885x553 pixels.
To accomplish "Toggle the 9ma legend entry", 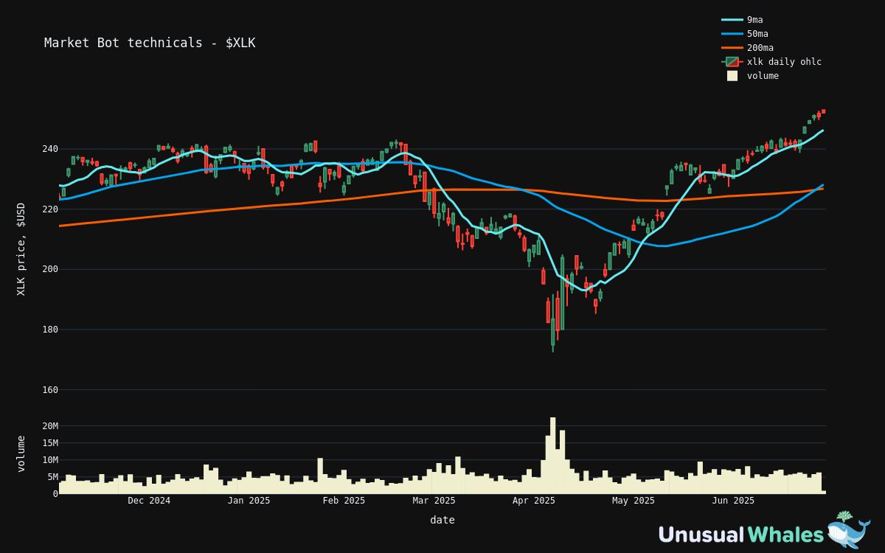I will pos(743,20).
